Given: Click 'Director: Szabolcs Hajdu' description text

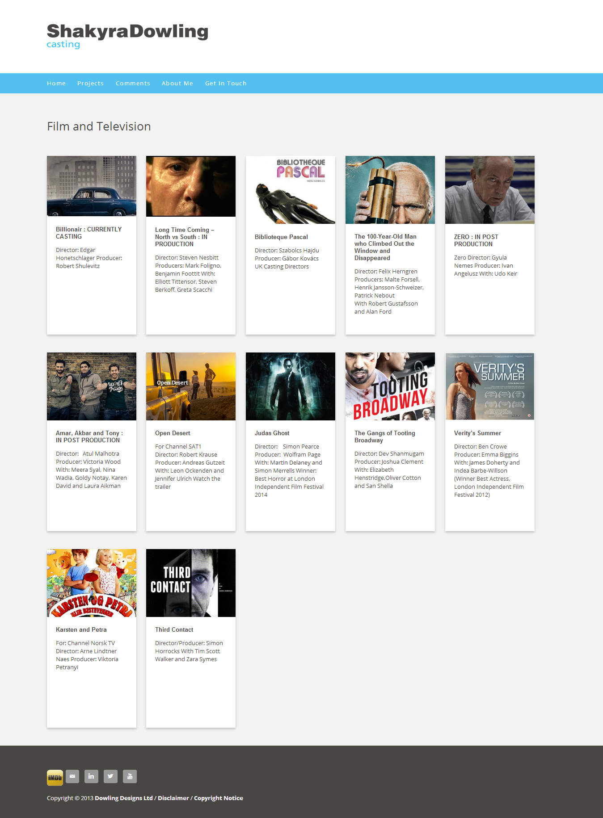Looking at the screenshot, I should tap(287, 258).
